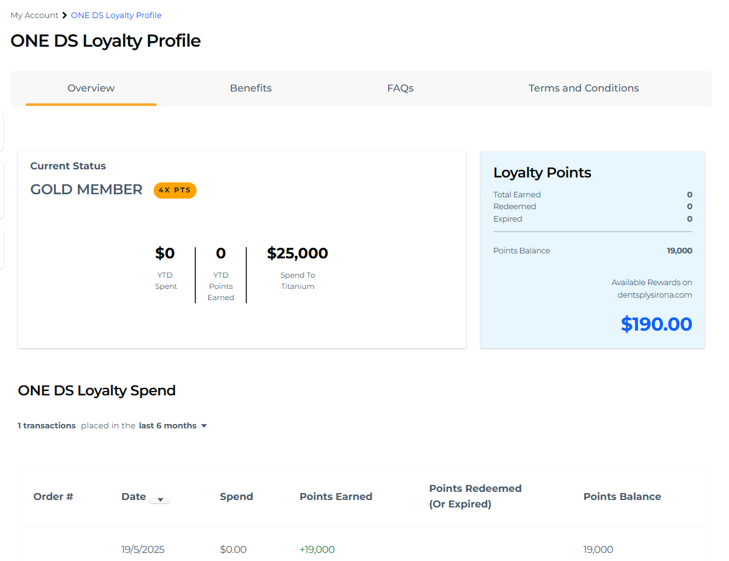Click the My Account breadcrumb link
Screen dimensions: 729x561
(x=34, y=15)
